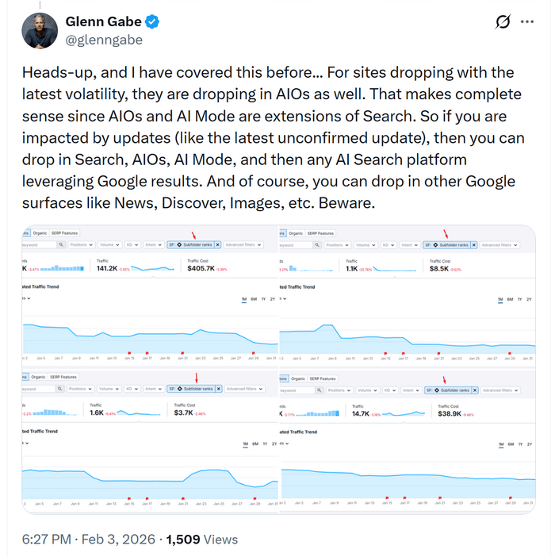This screenshot has width=555, height=557.
Task: Click the keyword search magnifier in 141.2K traffic chart
Action: (60, 245)
